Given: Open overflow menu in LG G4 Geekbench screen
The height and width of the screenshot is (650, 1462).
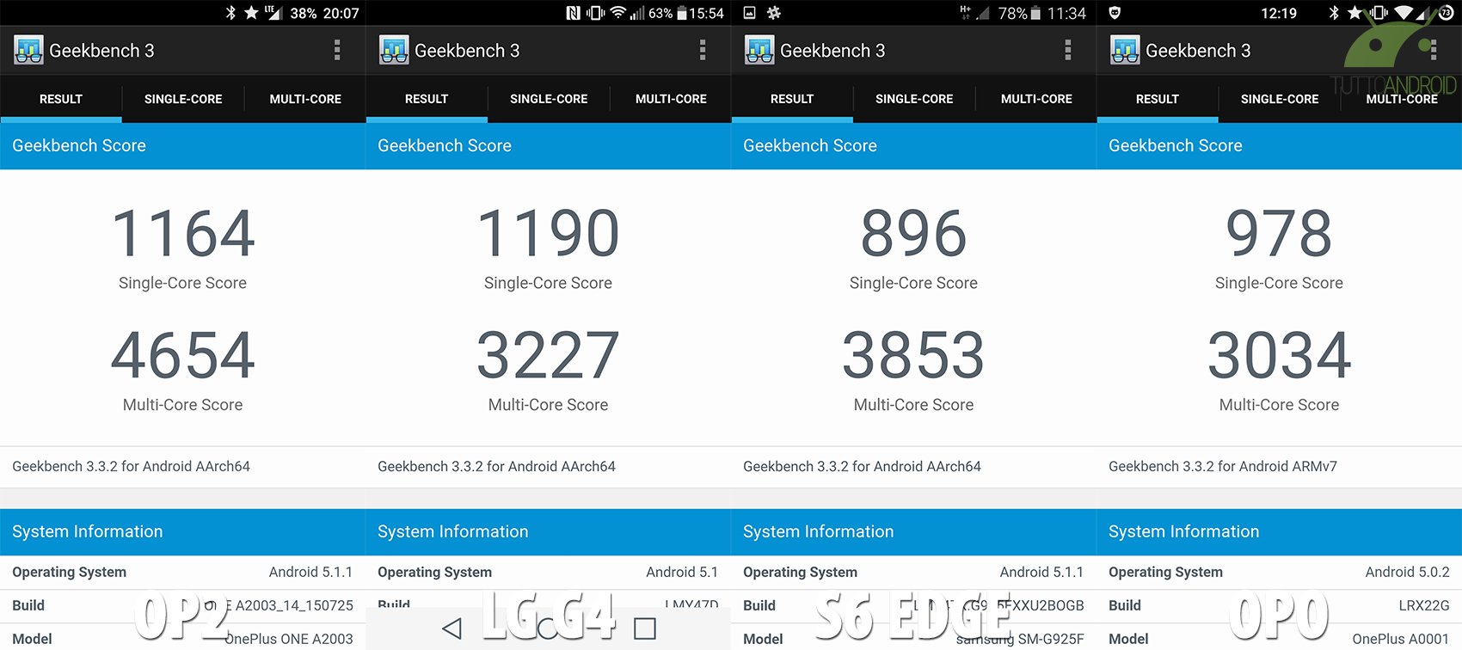Looking at the screenshot, I should (x=703, y=50).
